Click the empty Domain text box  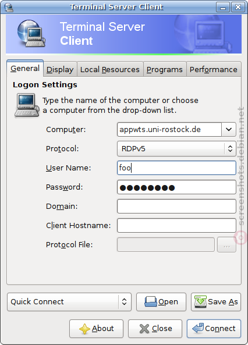point(176,207)
